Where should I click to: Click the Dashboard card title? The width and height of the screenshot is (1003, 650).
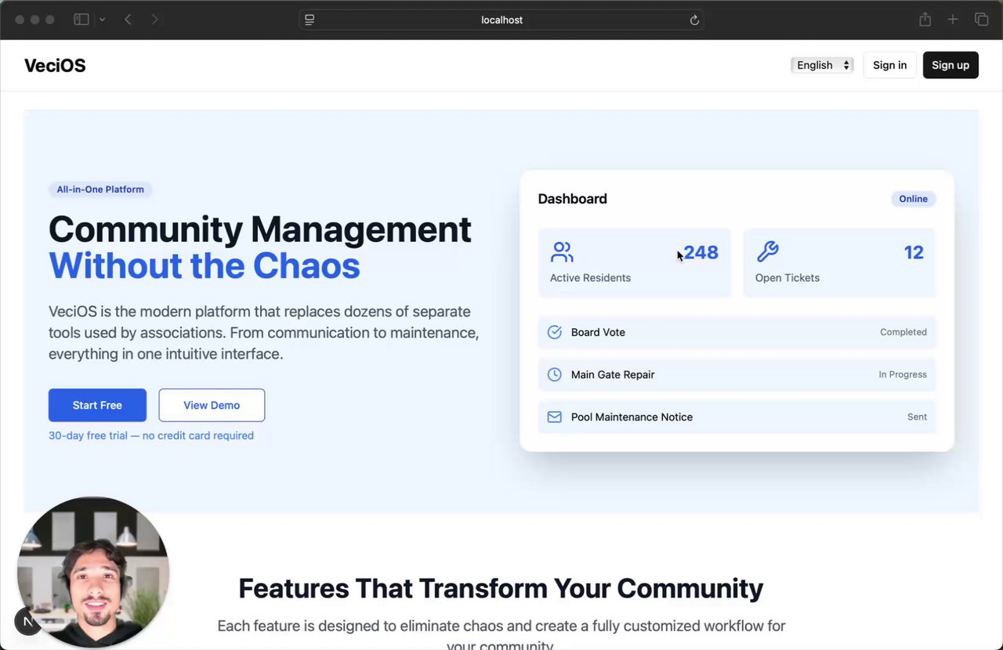(572, 199)
